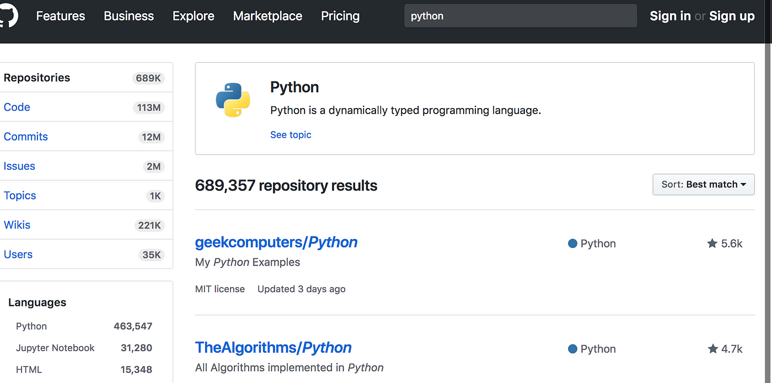Viewport: 772px width, 383px height.
Task: Click the Python language label on geekcomputers row
Action: coord(598,244)
